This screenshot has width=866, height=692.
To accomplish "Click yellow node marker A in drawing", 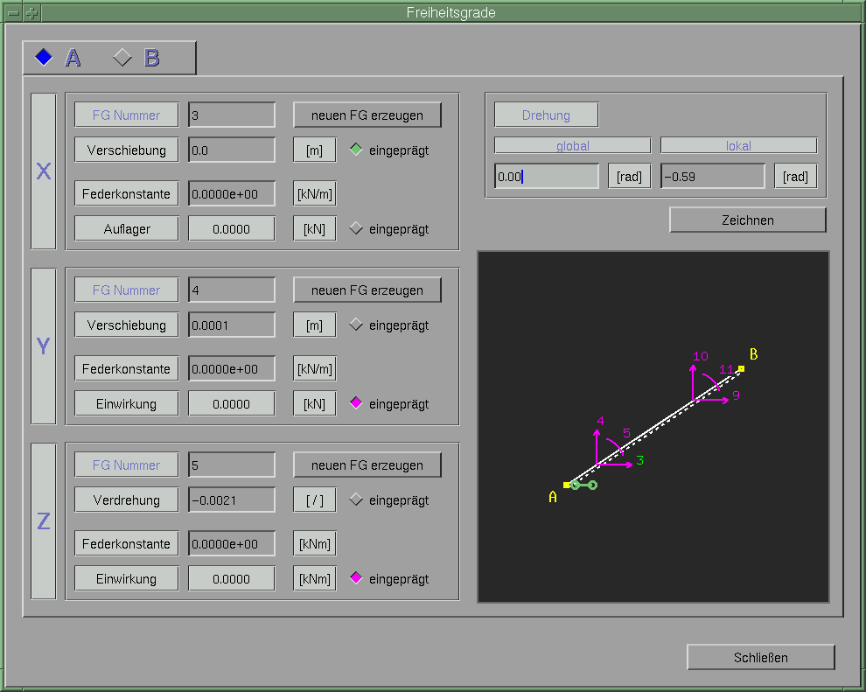I will (567, 484).
